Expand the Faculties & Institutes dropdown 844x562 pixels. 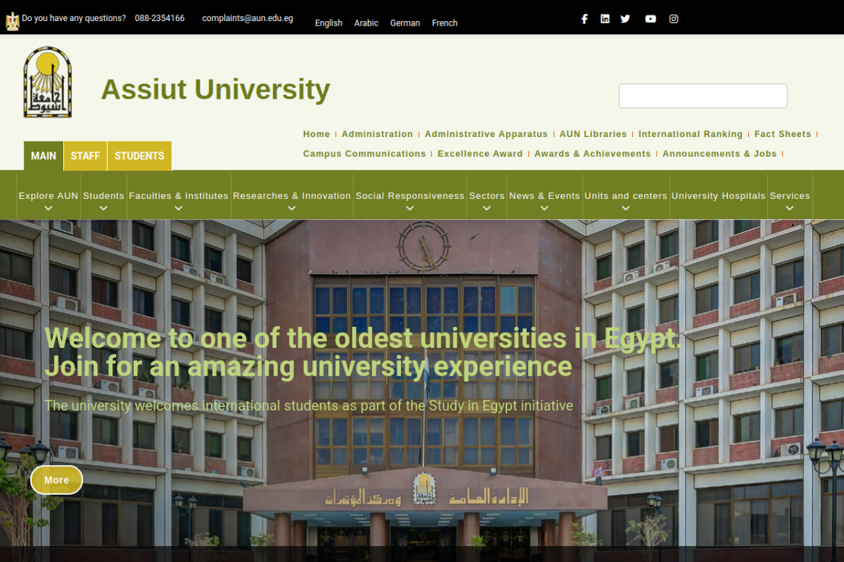tap(178, 196)
